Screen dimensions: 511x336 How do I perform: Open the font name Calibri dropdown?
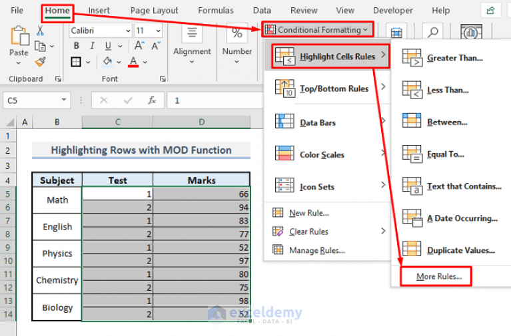[x=128, y=31]
